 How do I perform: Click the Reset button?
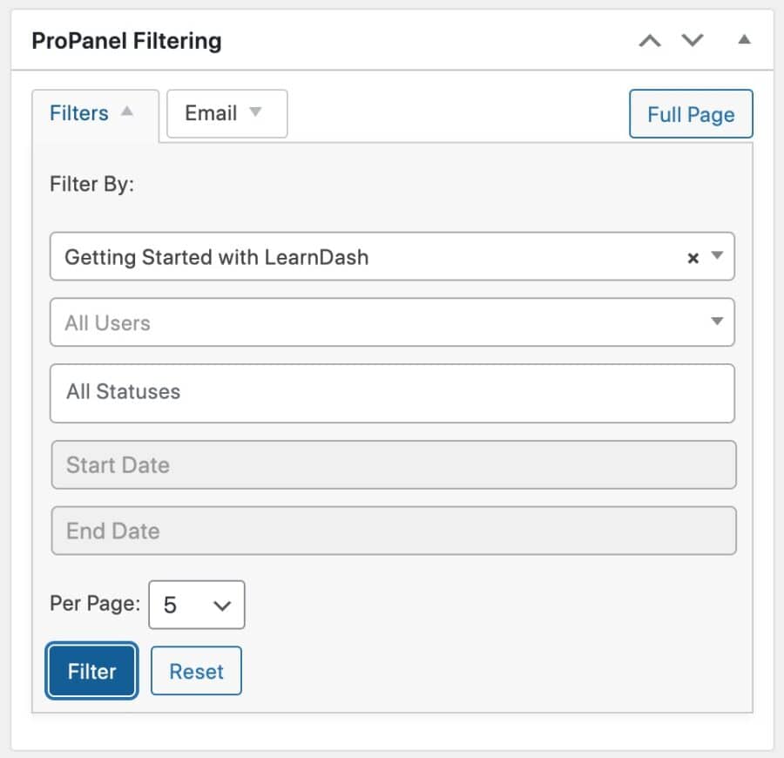click(196, 671)
